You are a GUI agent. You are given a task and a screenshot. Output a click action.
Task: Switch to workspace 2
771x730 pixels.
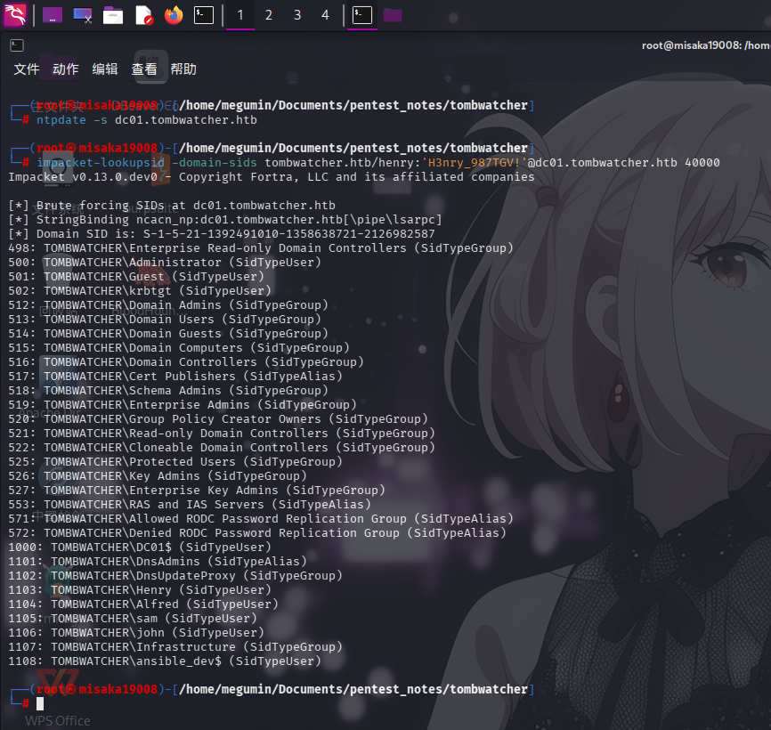pyautogui.click(x=269, y=15)
